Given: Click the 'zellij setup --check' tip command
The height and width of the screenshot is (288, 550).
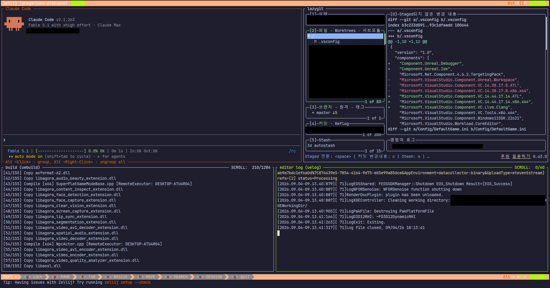Looking at the screenshot, I should point(128,283).
